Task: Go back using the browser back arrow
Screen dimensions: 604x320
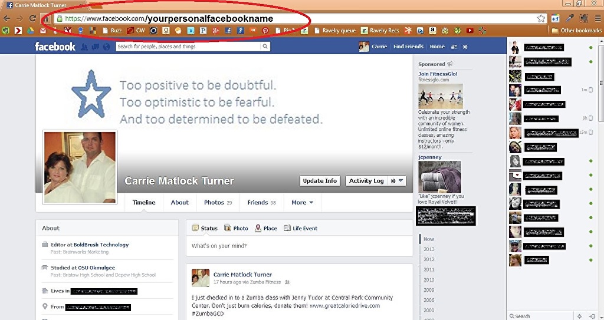Action: click(6, 18)
